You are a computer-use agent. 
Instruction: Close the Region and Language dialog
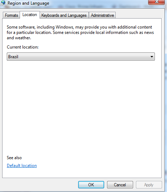(156, 2)
